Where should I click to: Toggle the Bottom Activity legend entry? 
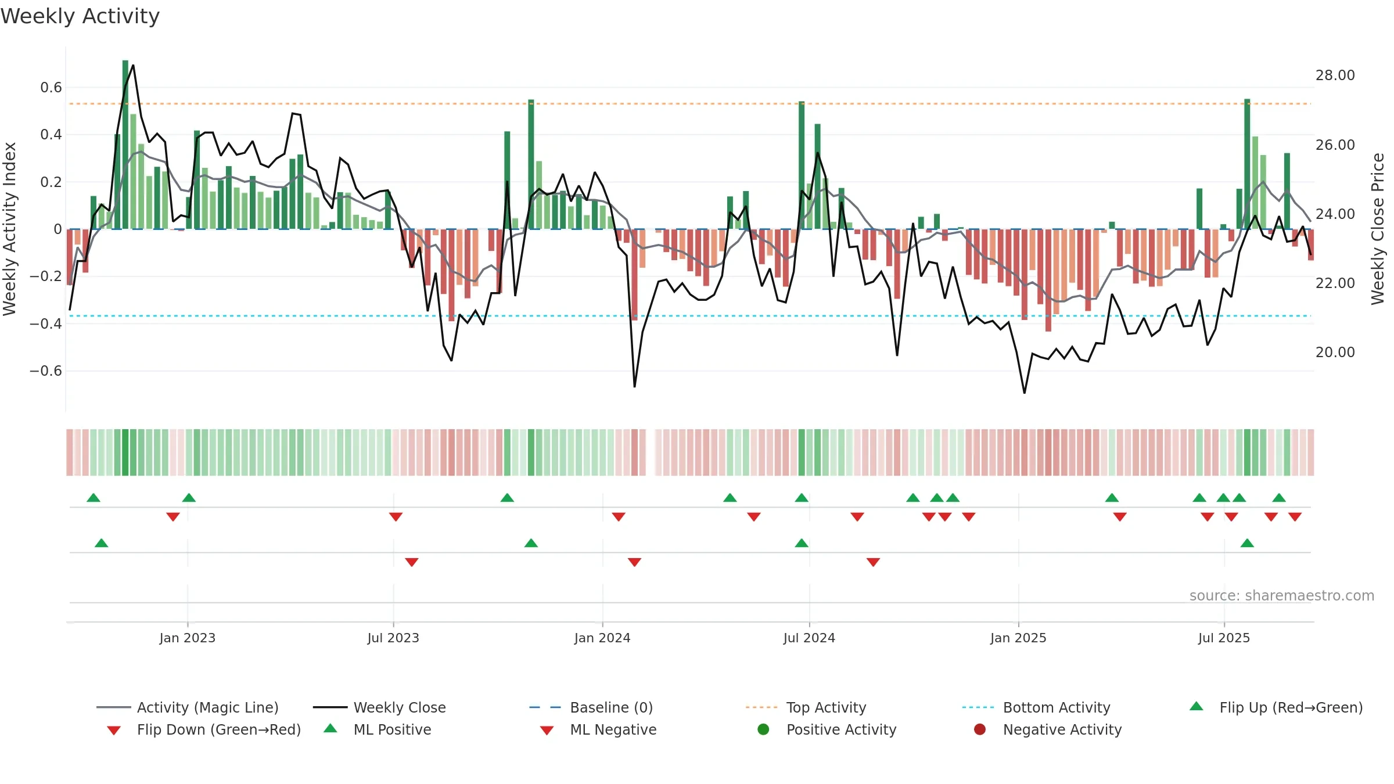pos(1036,707)
